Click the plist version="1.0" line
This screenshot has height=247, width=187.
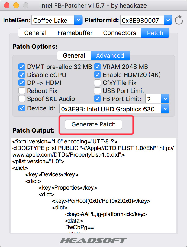click(38, 162)
